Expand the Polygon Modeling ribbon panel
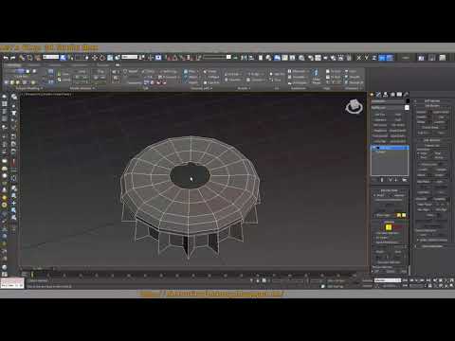The image size is (455, 341). (x=29, y=88)
